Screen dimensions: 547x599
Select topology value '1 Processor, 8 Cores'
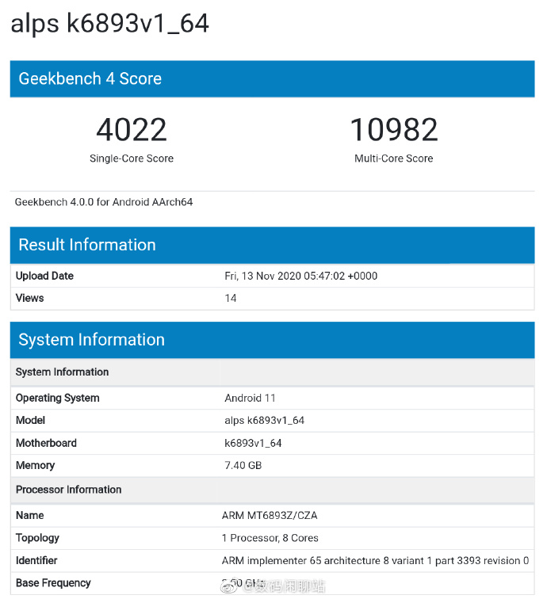point(270,538)
